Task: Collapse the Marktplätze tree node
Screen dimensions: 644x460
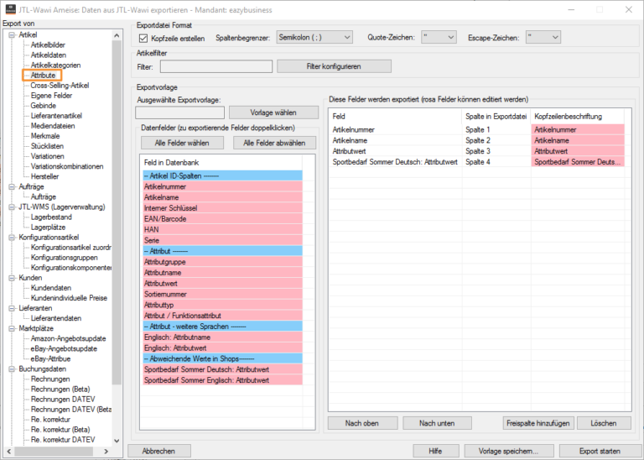Action: tap(12, 328)
